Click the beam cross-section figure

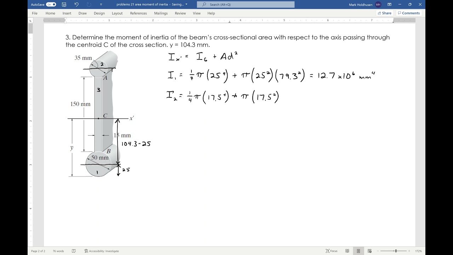click(101, 114)
